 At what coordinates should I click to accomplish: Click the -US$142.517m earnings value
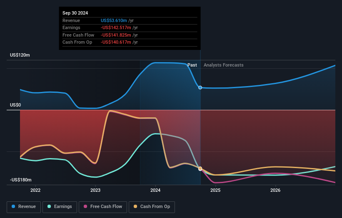pos(116,27)
